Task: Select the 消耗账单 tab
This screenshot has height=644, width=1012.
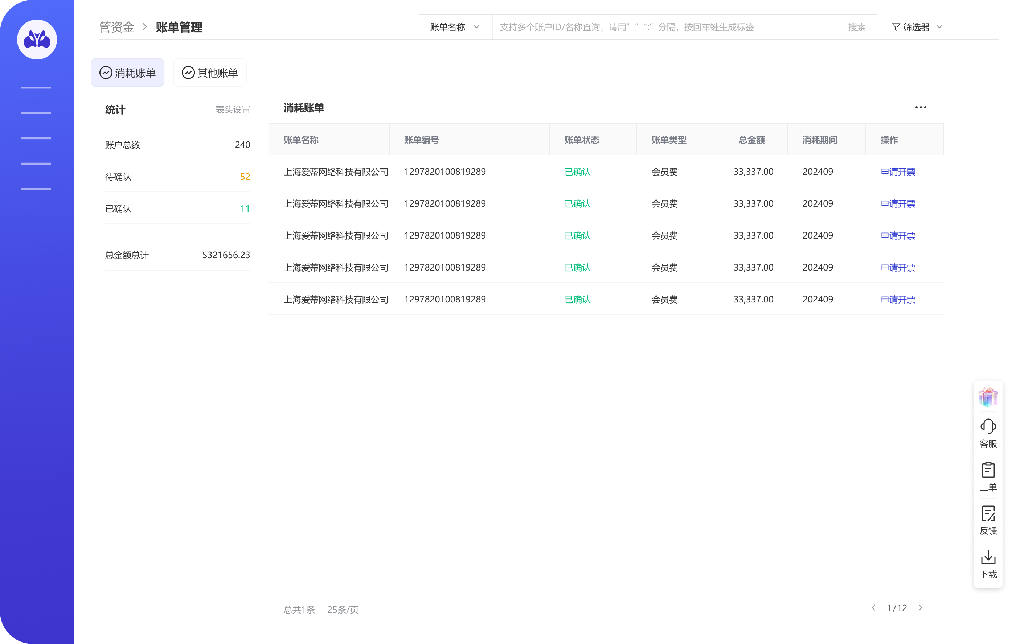Action: 127,73
